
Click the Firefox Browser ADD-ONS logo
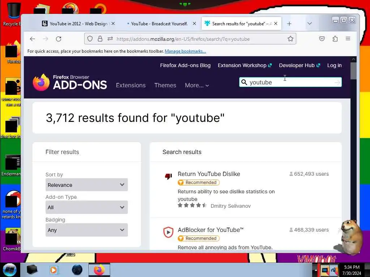click(x=70, y=82)
